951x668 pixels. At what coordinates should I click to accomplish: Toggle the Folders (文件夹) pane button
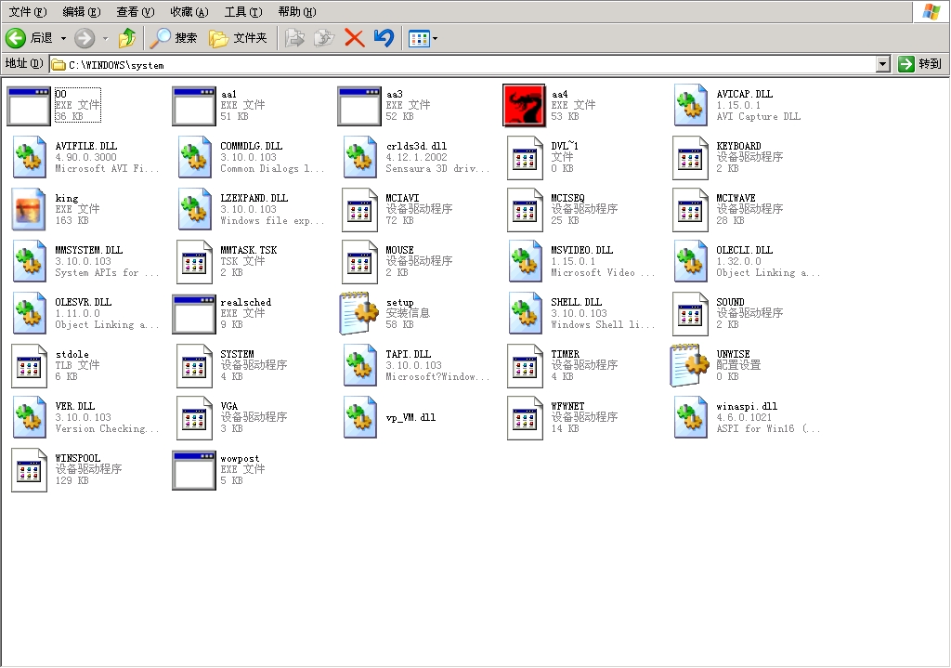pyautogui.click(x=238, y=38)
